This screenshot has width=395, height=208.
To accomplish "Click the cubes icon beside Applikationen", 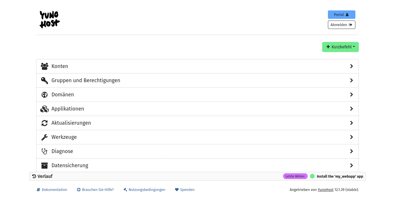I will click(45, 109).
